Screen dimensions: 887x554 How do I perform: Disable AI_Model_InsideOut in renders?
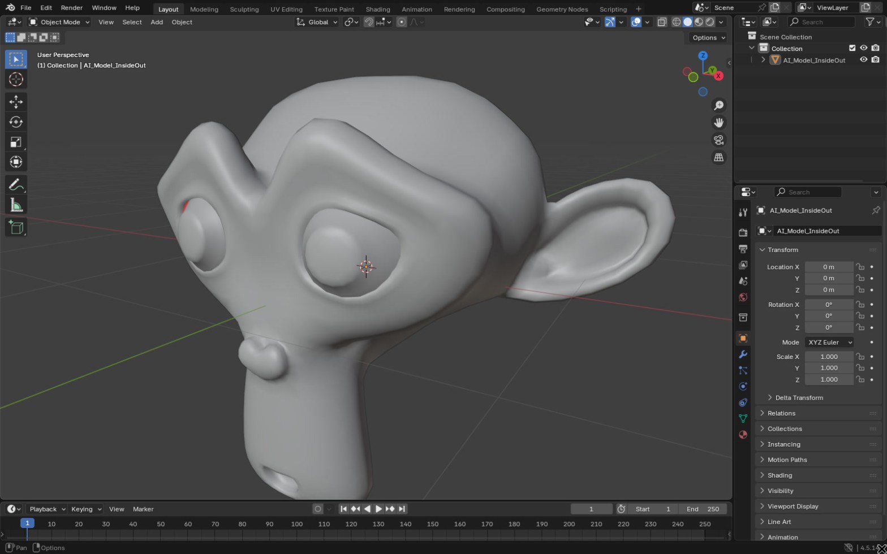(x=875, y=60)
